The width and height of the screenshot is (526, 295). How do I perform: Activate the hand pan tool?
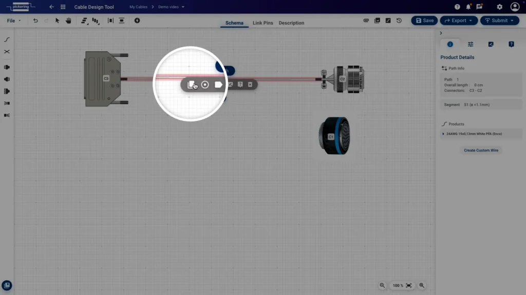[68, 20]
